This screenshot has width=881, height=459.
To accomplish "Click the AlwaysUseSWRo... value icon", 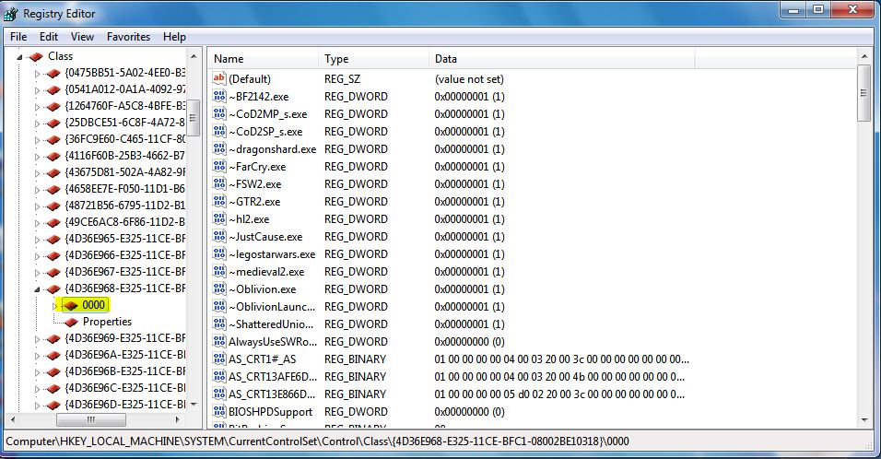I will (219, 341).
